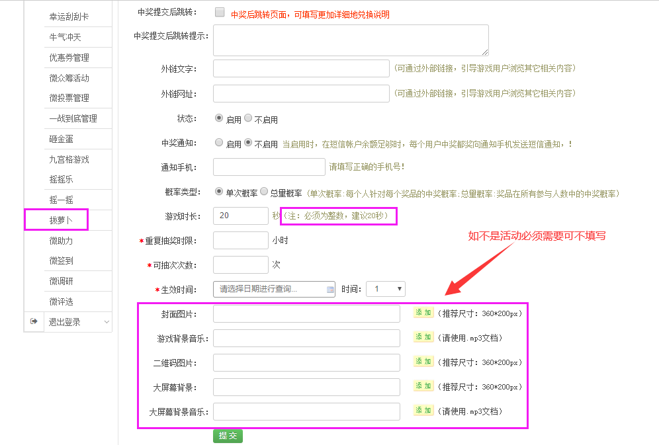Go to 九宫格游戏 sidebar item

click(x=69, y=159)
